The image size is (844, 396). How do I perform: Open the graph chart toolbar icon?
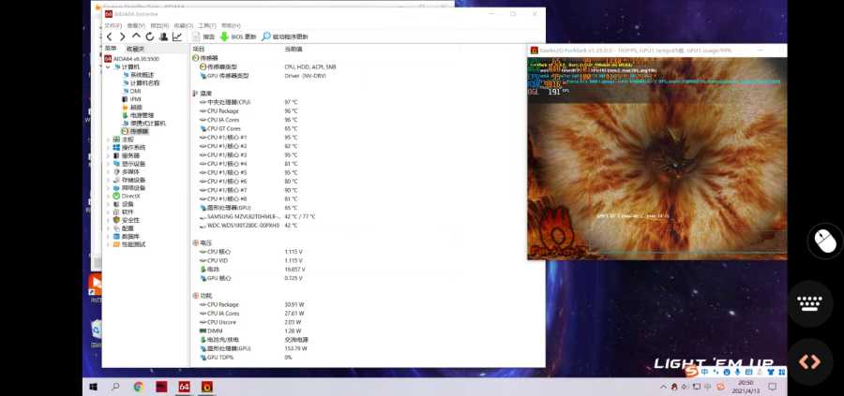tap(176, 37)
